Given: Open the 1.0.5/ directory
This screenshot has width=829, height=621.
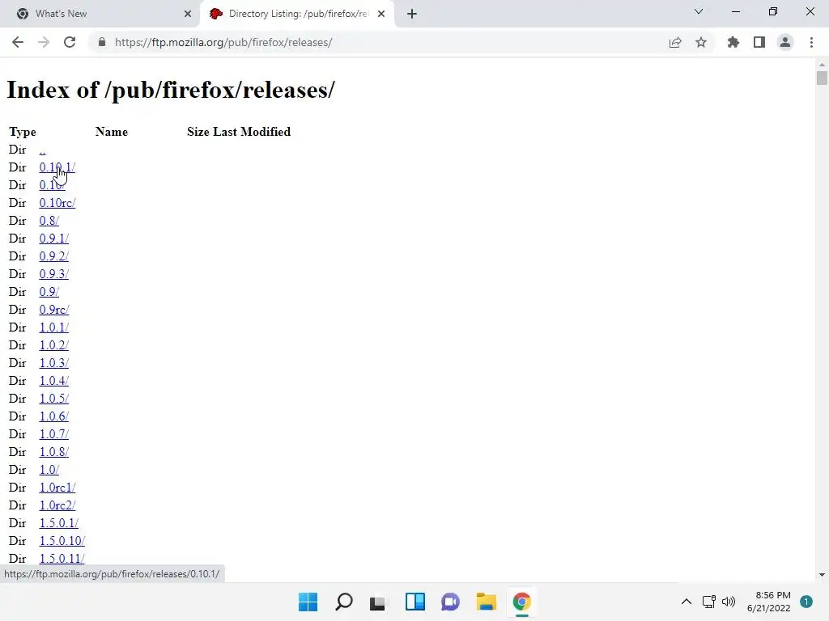Looking at the screenshot, I should pyautogui.click(x=54, y=399).
